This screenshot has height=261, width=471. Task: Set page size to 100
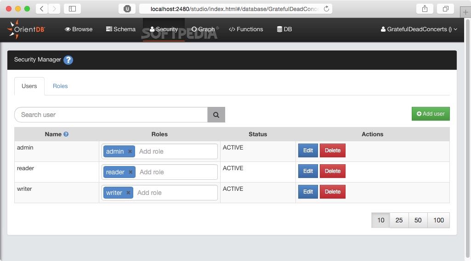(x=438, y=220)
